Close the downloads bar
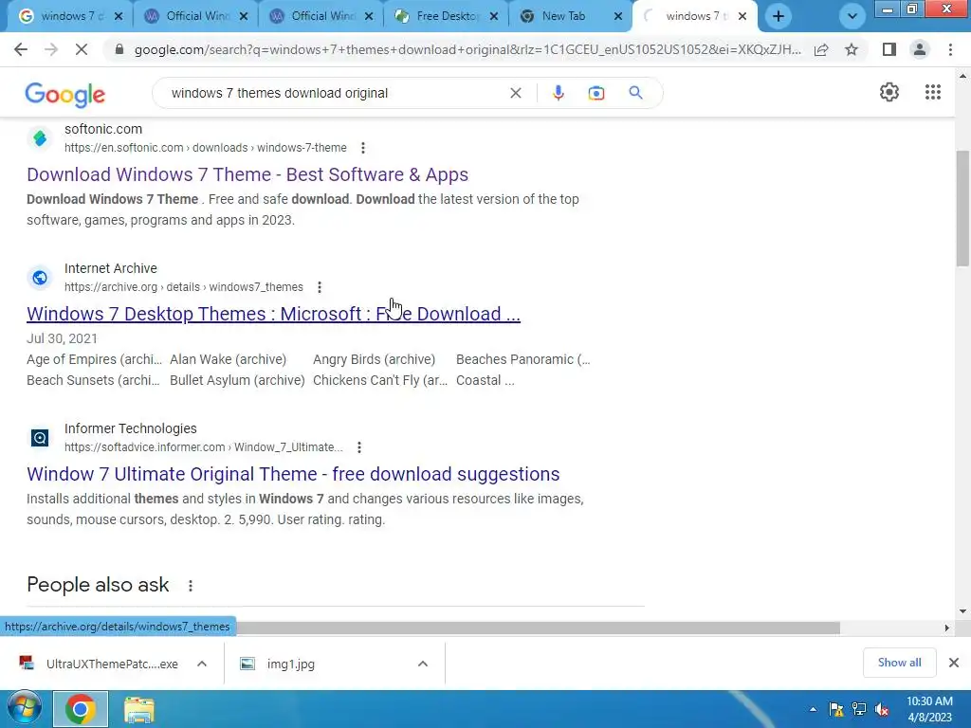Viewport: 971px width, 728px height. (954, 663)
